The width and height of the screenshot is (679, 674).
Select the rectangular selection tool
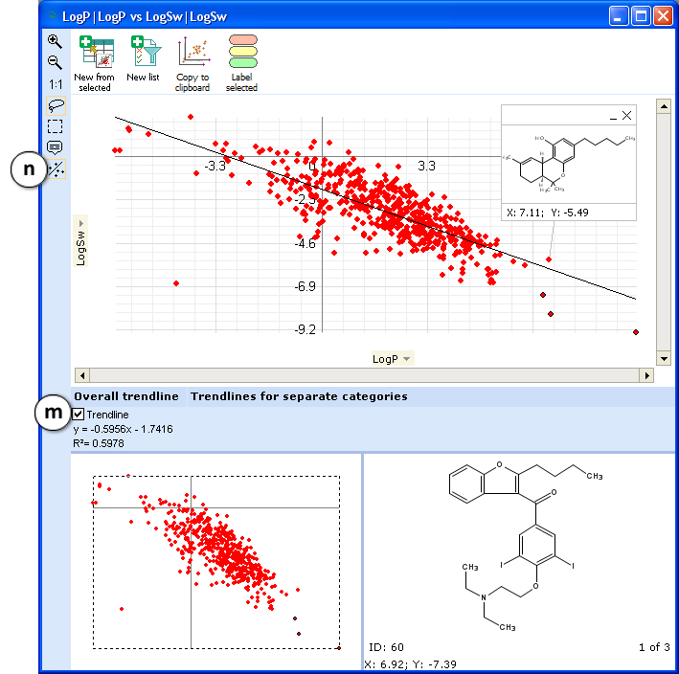56,126
